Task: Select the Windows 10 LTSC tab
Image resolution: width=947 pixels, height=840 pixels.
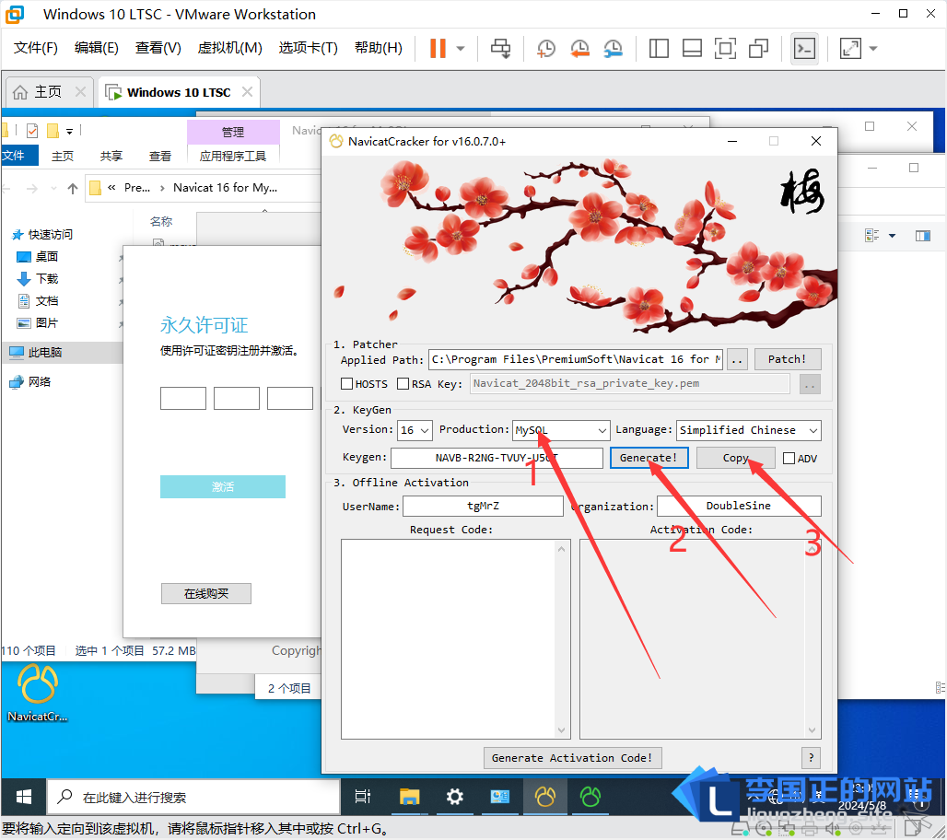Action: pyautogui.click(x=179, y=92)
